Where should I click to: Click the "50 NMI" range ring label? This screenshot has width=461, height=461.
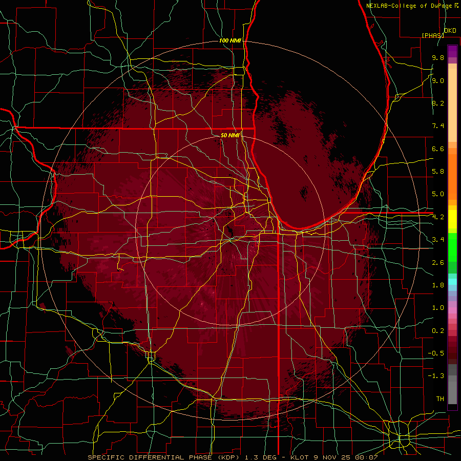coord(230,135)
